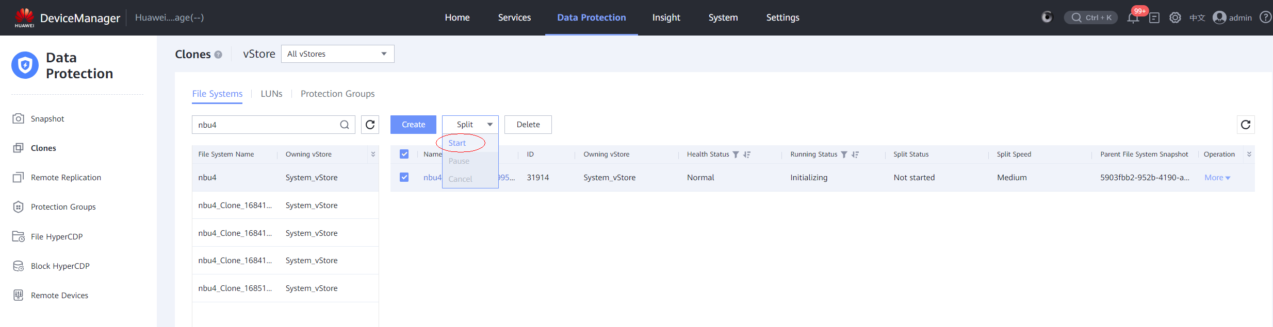The width and height of the screenshot is (1273, 327).
Task: Select Start from the Split menu
Action: (457, 143)
